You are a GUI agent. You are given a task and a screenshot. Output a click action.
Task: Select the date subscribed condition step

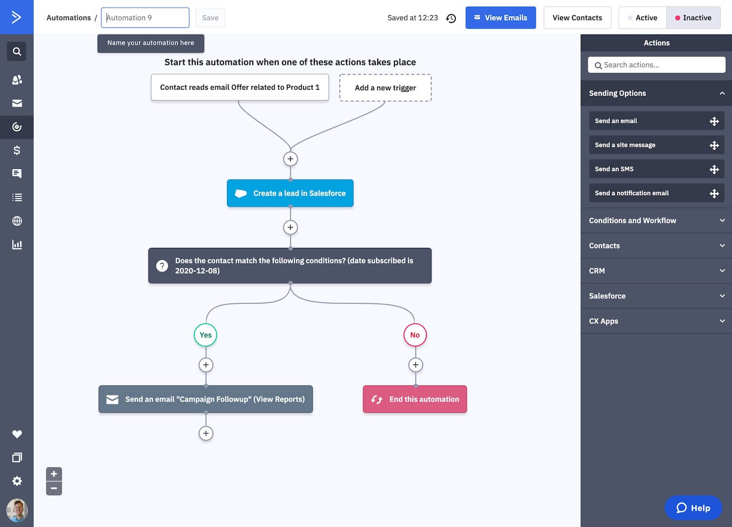(x=290, y=265)
